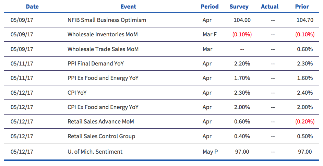Select Retail Sales Control Group event

[x=101, y=137]
